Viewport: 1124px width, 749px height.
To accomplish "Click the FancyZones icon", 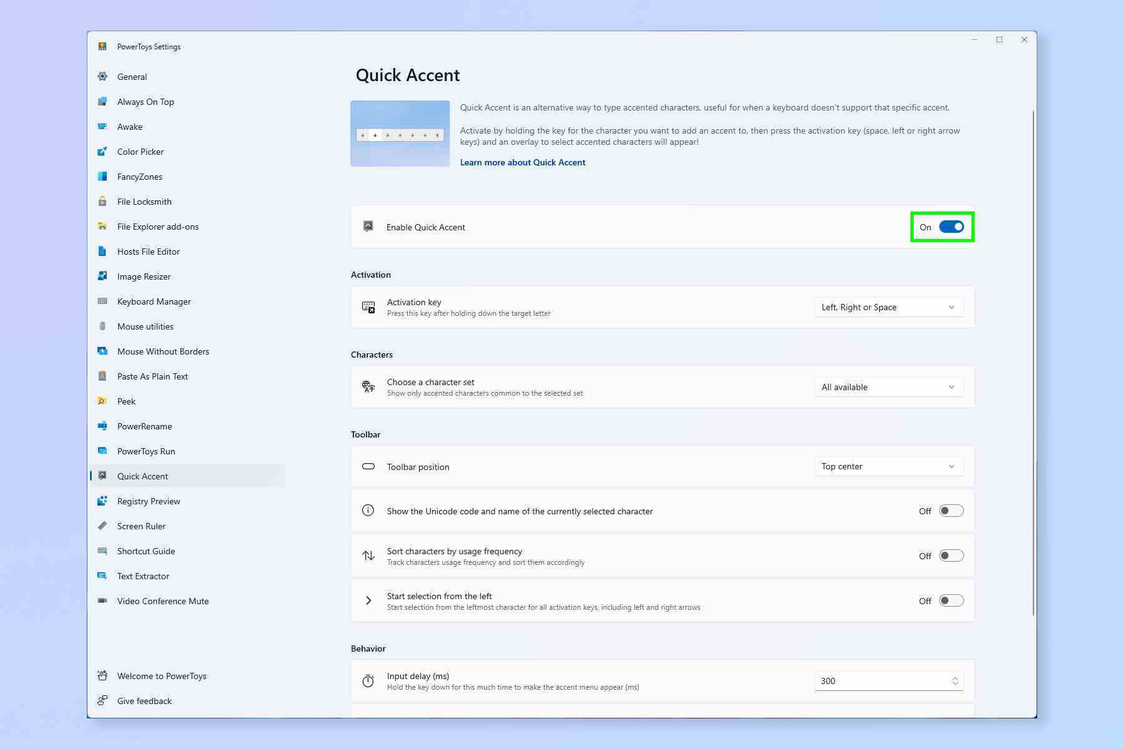I will pos(102,176).
